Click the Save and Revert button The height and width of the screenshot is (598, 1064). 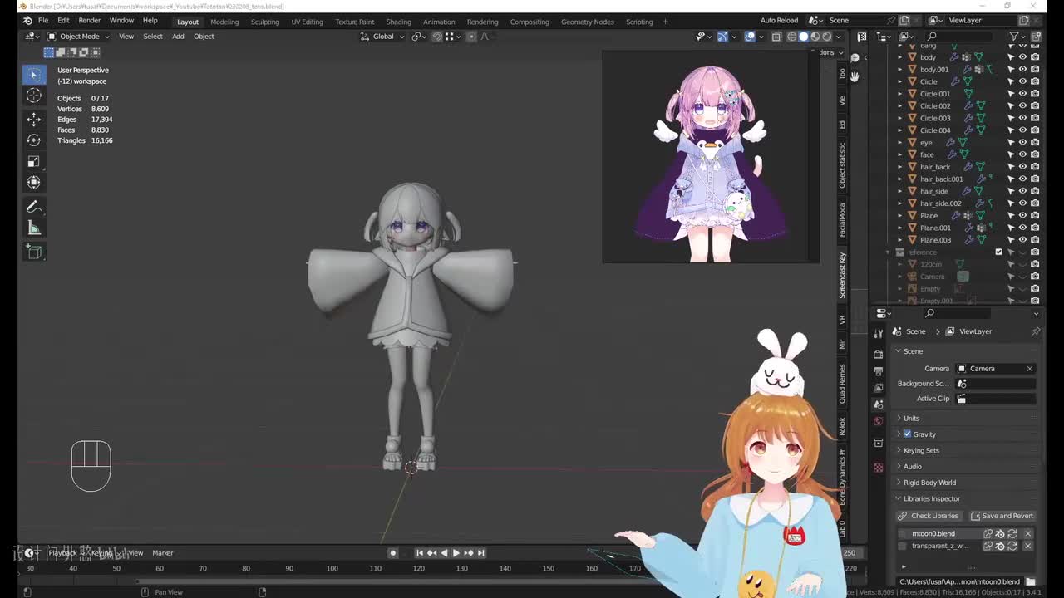[x=1002, y=516]
